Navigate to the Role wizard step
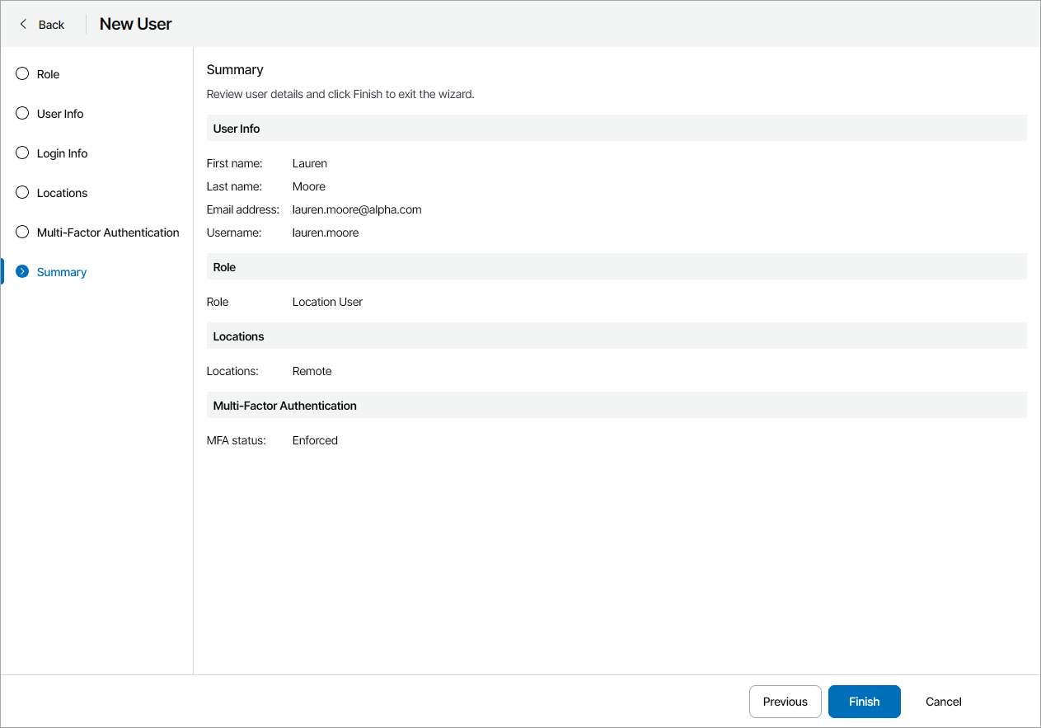The width and height of the screenshot is (1041, 728). (48, 73)
